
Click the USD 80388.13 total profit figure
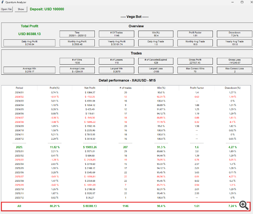[29, 34]
